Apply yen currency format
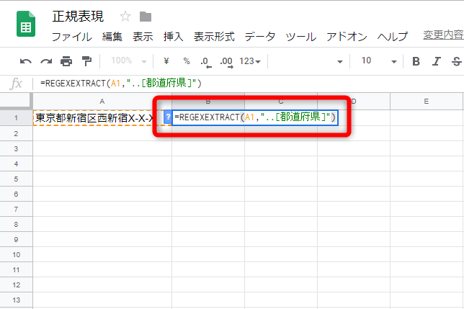464x309 pixels. click(x=166, y=61)
